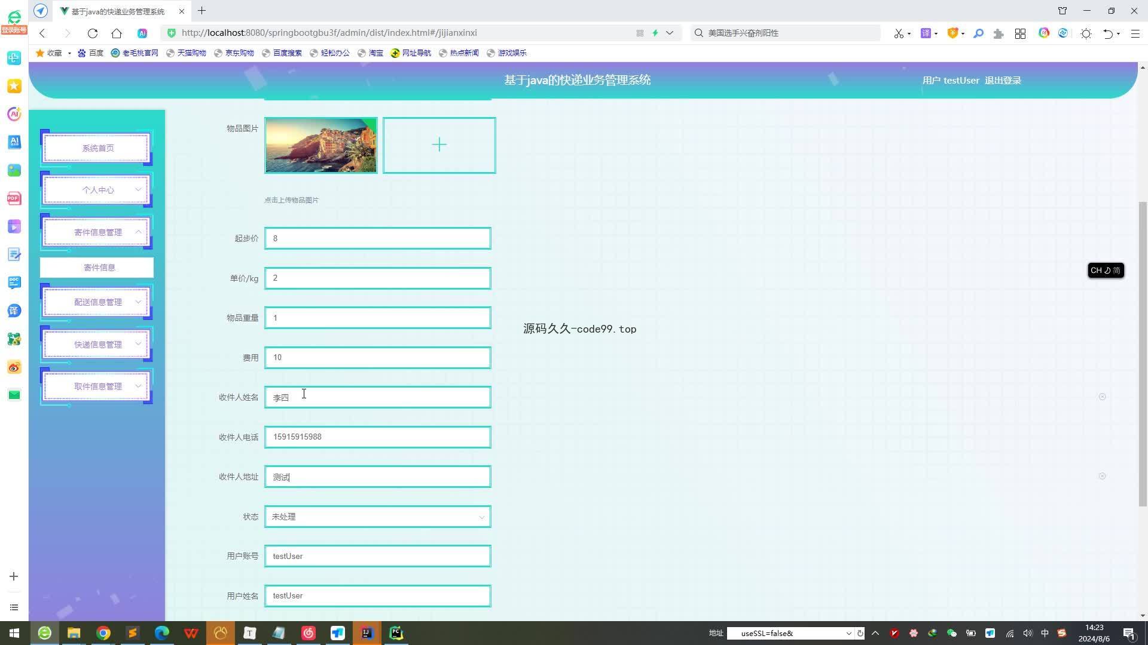The image size is (1148, 645).
Task: Open the 状态 dropdown showing 未处理
Action: 378,517
